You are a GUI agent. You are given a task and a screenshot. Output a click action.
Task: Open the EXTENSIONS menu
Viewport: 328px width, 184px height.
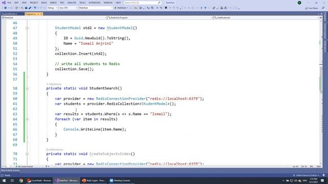(x=94, y=3)
